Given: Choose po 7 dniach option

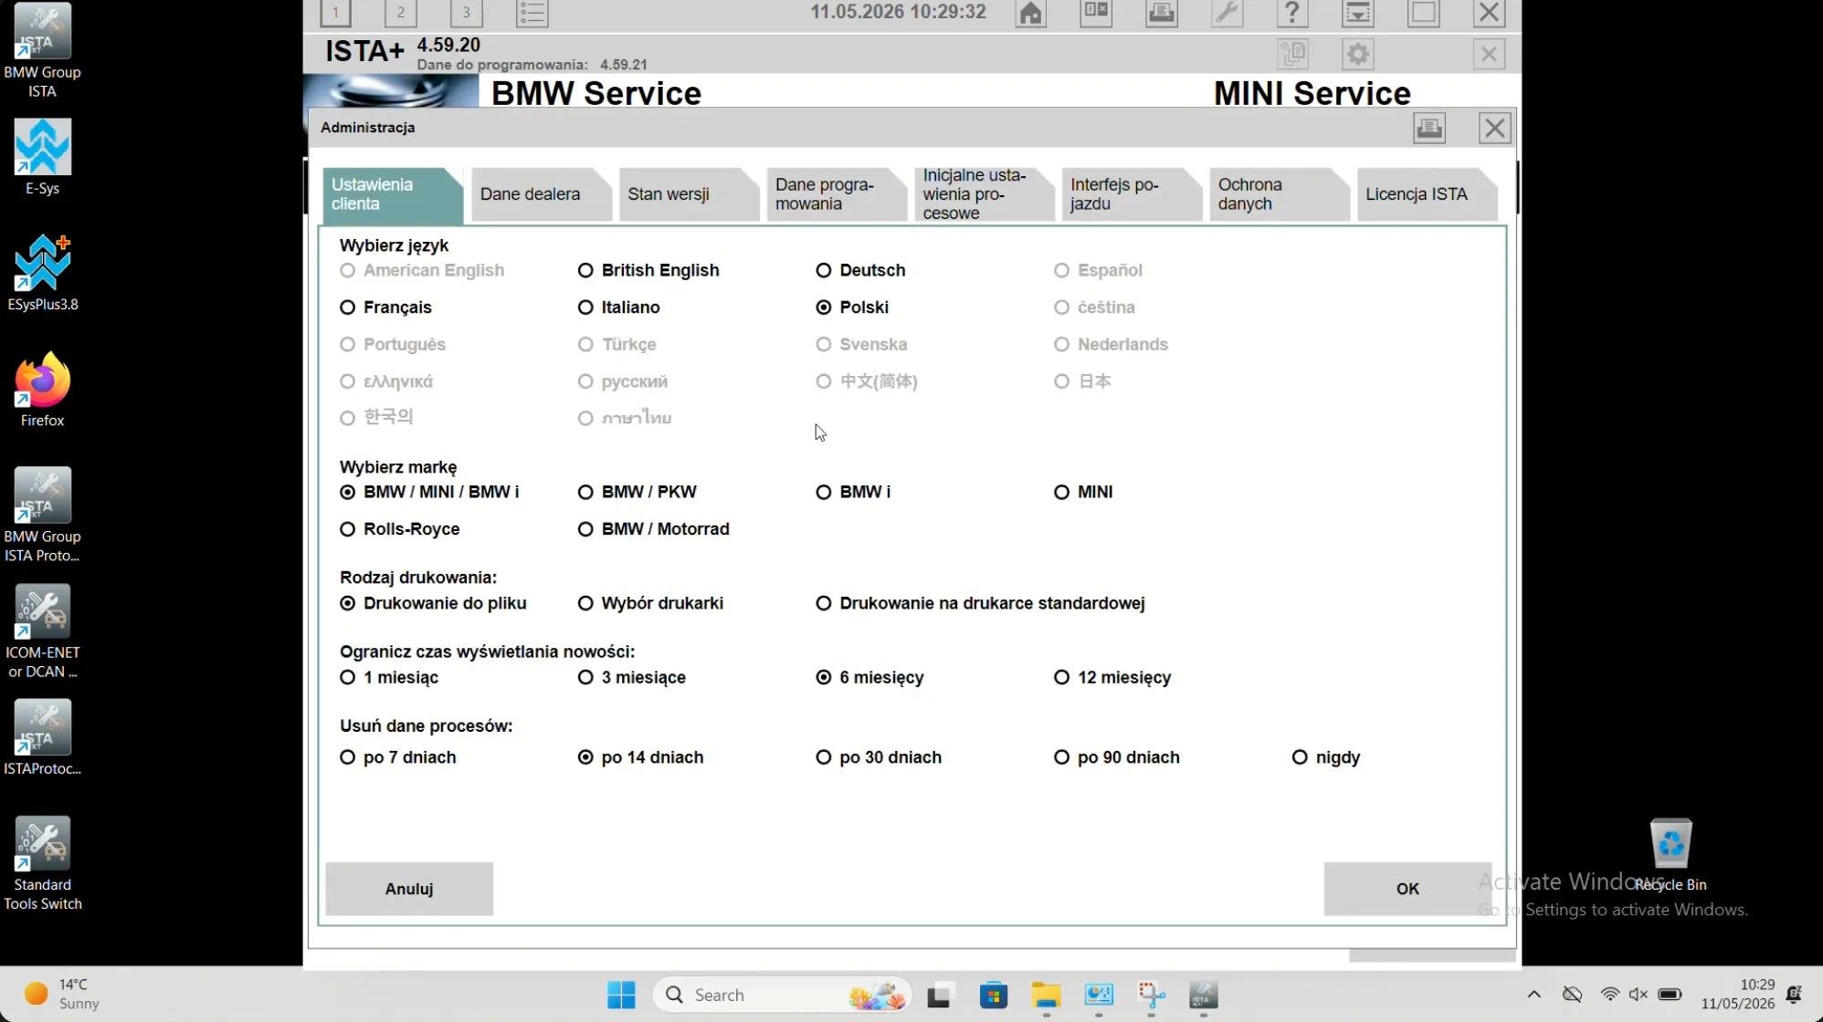Looking at the screenshot, I should click(x=397, y=757).
